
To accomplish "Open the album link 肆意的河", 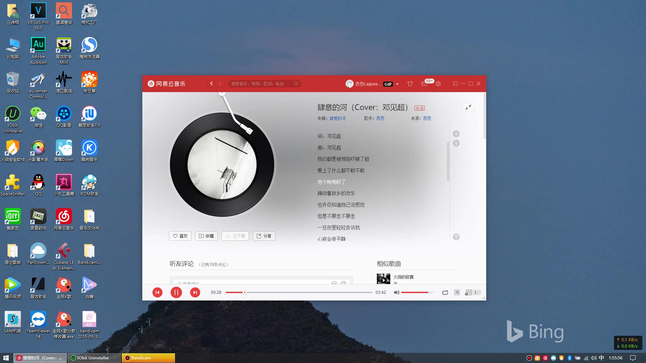I will click(x=337, y=118).
